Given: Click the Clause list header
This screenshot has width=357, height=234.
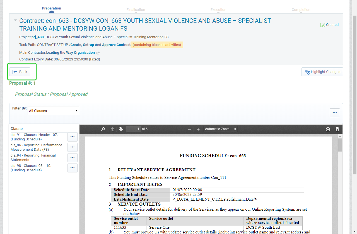Looking at the screenshot, I should click(17, 129).
